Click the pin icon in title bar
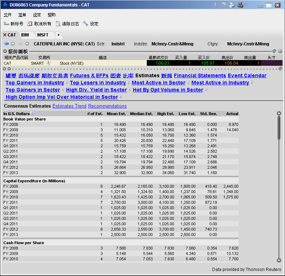The image size is (285, 276). [215, 5]
